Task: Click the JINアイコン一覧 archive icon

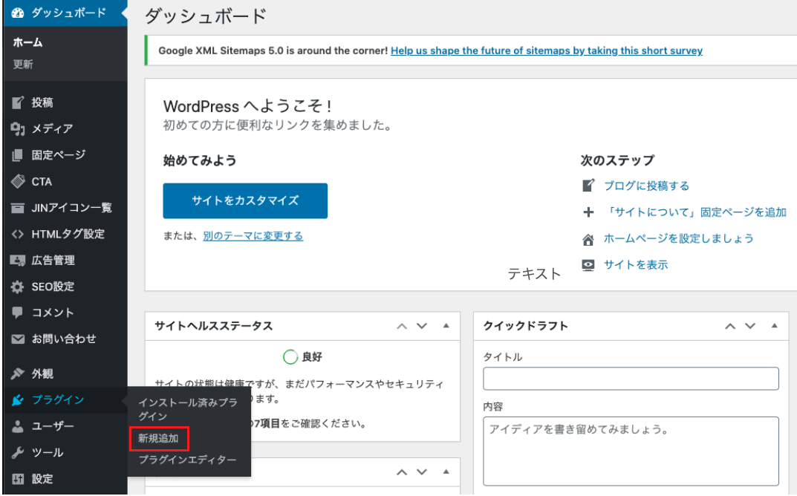Action: click(18, 208)
